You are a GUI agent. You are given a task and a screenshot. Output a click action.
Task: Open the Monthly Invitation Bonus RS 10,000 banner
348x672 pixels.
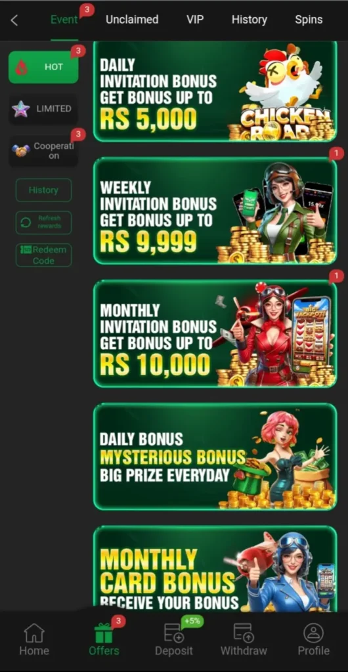pos(215,333)
